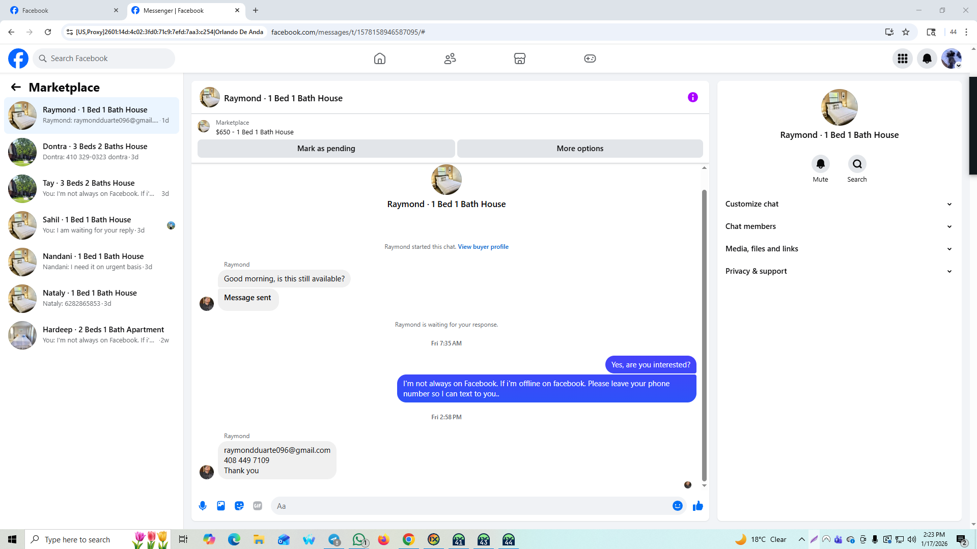977x549 pixels.
Task: Select Tay 3 Beds 2 Baths House conversation
Action: click(92, 189)
